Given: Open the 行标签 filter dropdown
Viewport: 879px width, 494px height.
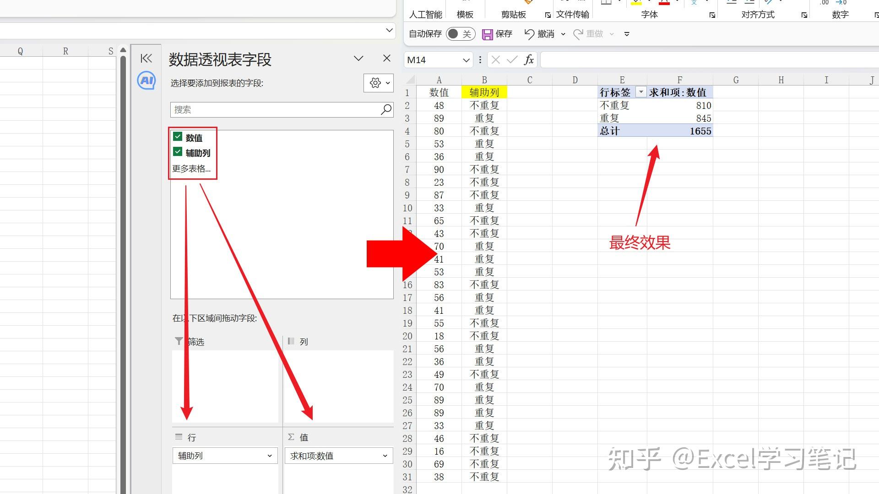Looking at the screenshot, I should tap(641, 92).
